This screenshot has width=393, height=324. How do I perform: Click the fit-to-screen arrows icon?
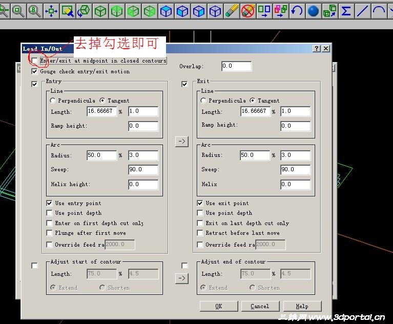pyautogui.click(x=51, y=11)
